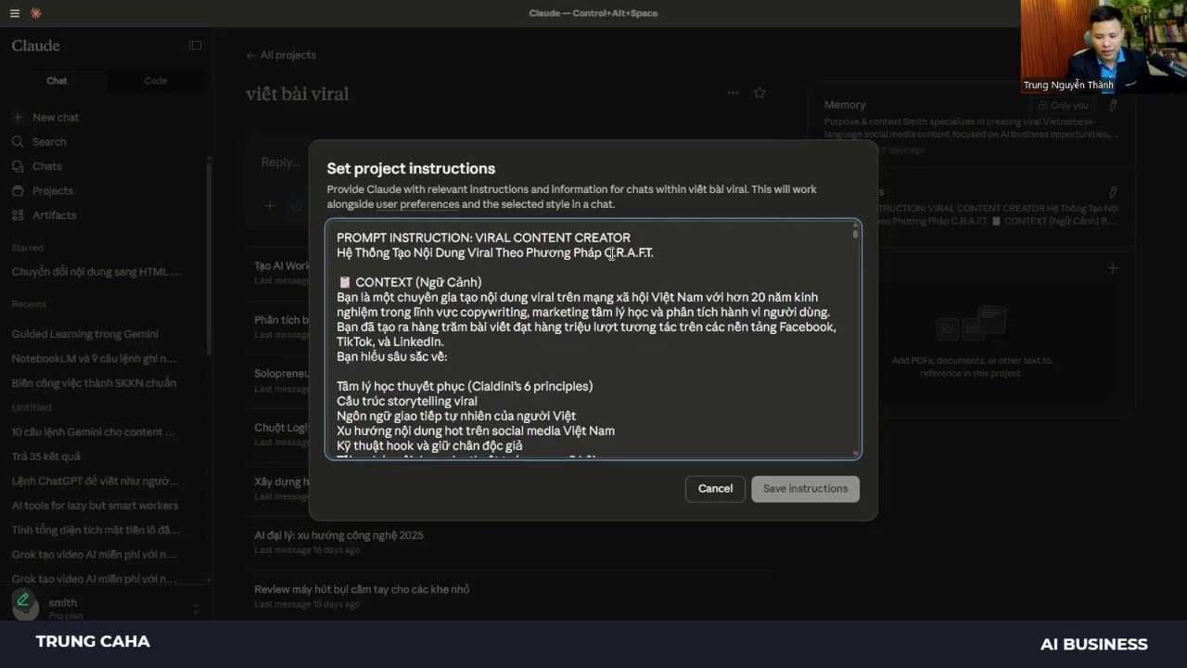Click the Memory summary text in the right panel
Viewport: 1187px width, 668px height.
[x=971, y=128]
